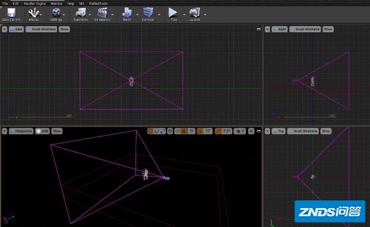Open the Help menu
Viewport: 370px width, 227px height.
point(71,3)
